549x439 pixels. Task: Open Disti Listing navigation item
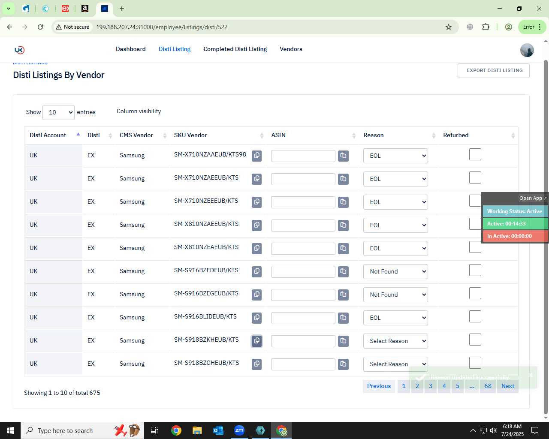point(175,49)
